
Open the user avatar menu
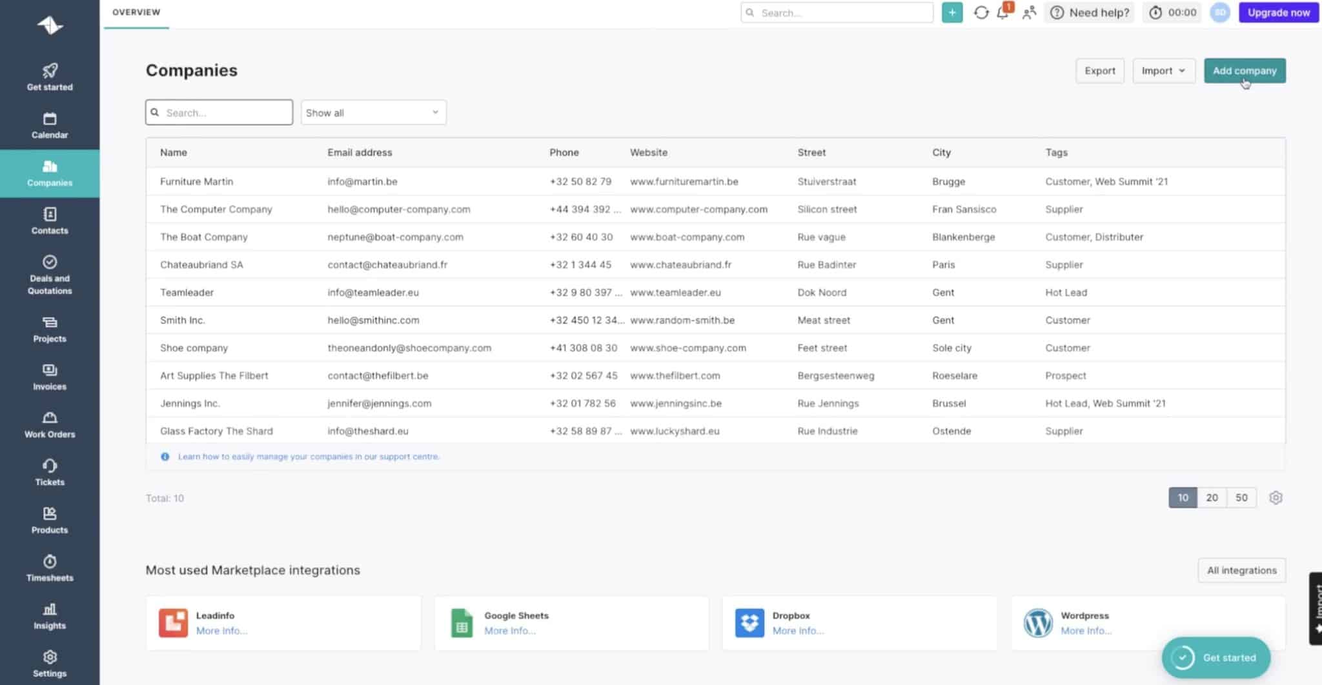(x=1220, y=12)
